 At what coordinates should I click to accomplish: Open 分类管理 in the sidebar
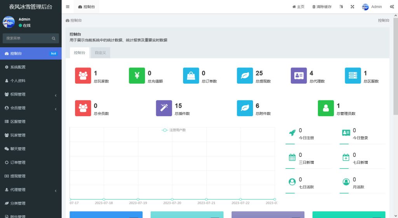pyautogui.click(x=31, y=203)
